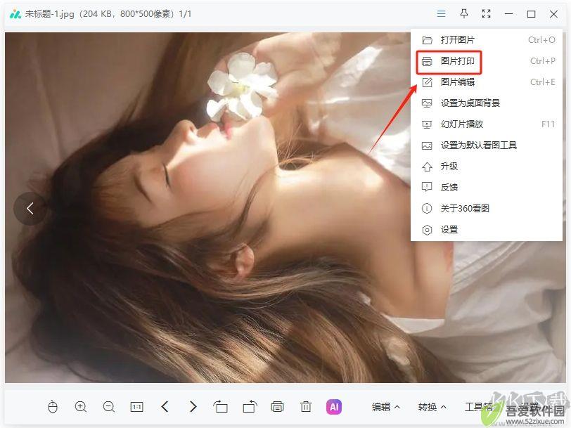Go to next image in bottom toolbar
Viewport: 571px width, 428px height.
point(193,406)
